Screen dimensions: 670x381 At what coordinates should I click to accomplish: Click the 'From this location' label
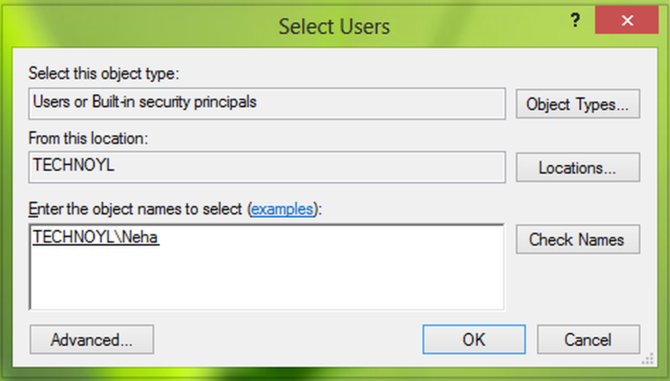tap(88, 139)
